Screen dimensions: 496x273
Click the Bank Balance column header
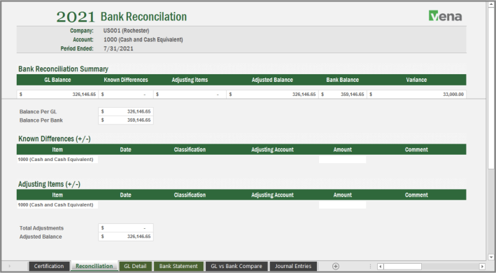click(343, 80)
